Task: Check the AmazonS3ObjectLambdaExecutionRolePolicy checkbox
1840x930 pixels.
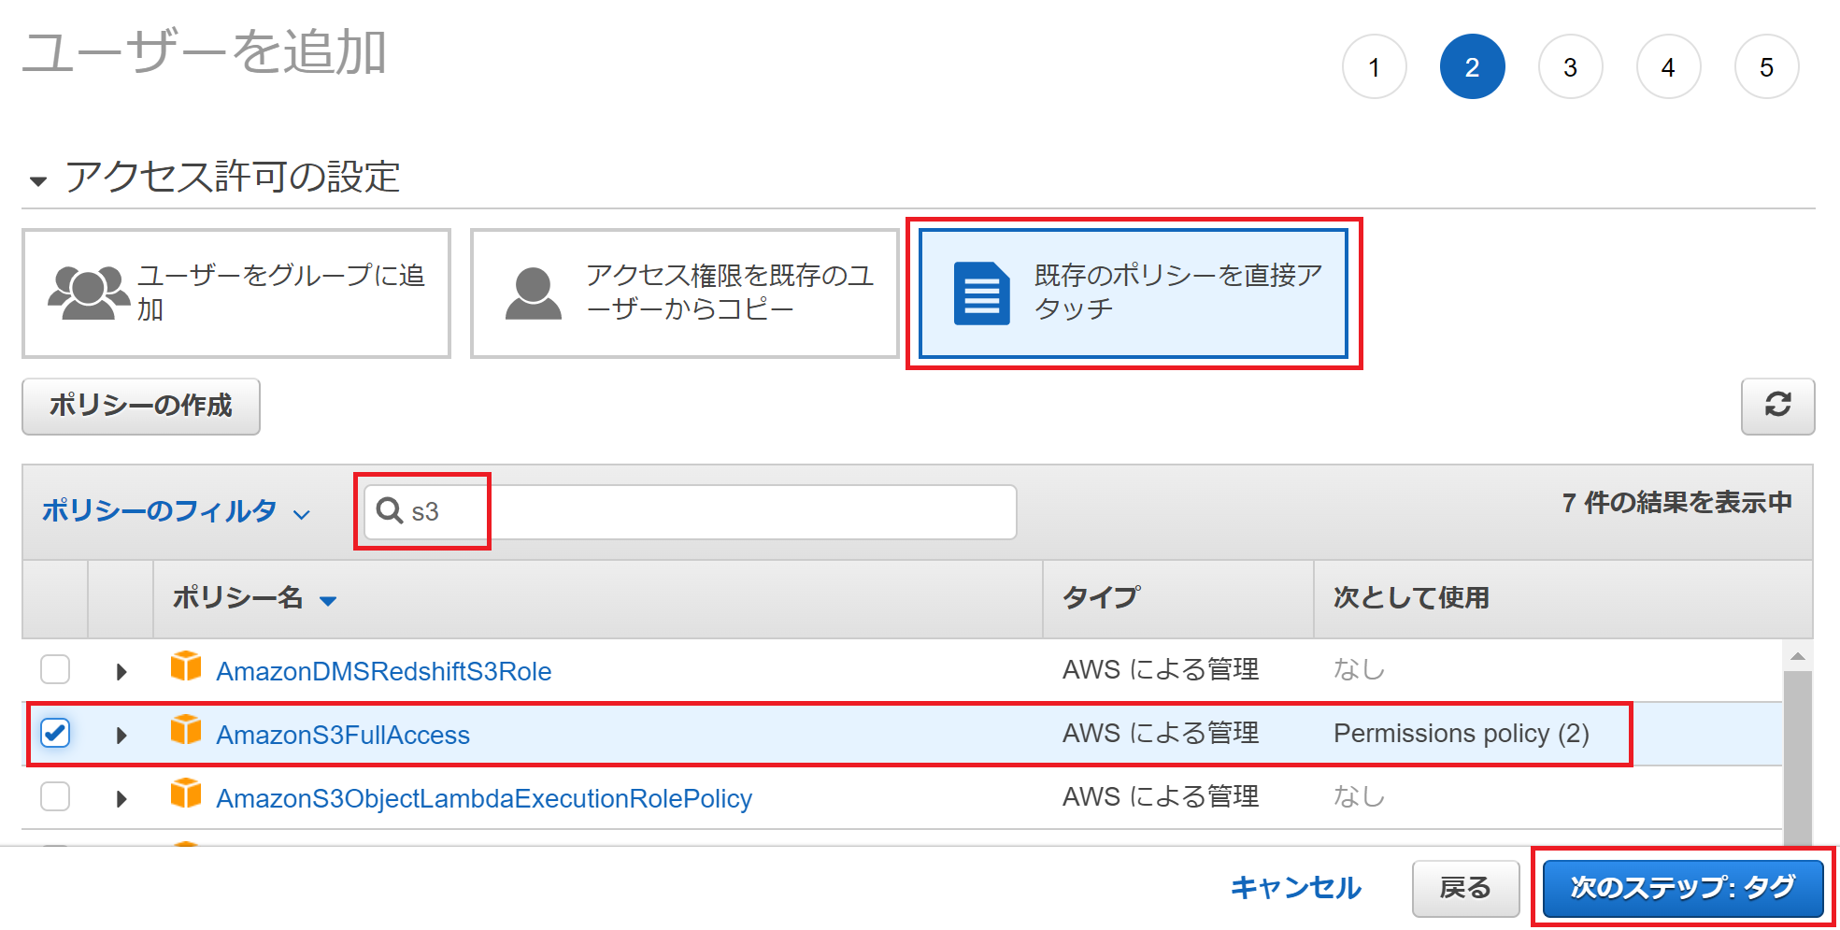Action: tap(55, 796)
